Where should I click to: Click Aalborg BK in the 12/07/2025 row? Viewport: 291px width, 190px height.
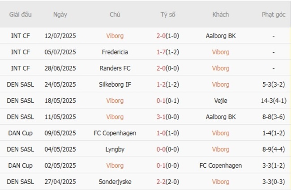221,36
